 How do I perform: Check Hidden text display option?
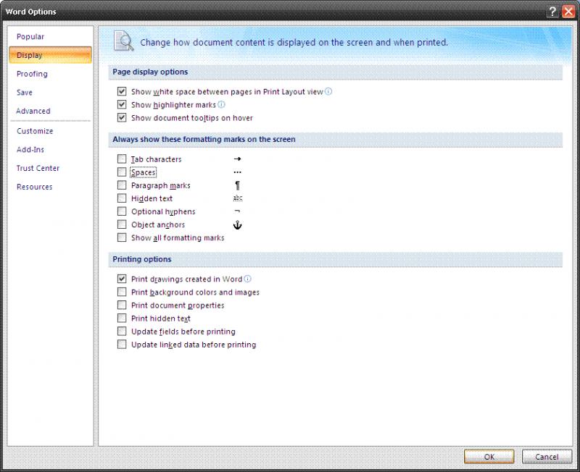[122, 198]
